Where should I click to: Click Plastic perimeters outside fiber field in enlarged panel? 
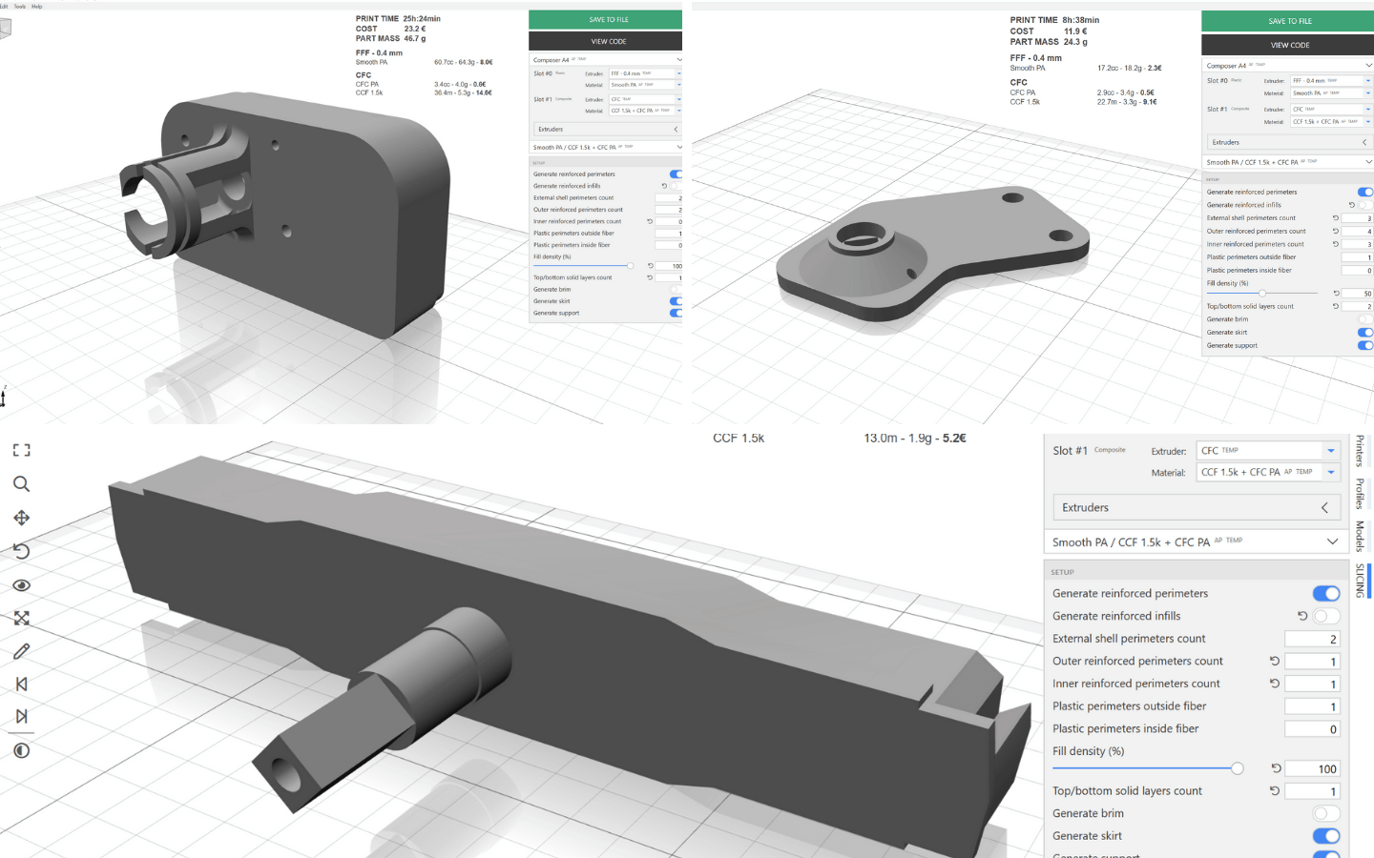click(x=1313, y=706)
